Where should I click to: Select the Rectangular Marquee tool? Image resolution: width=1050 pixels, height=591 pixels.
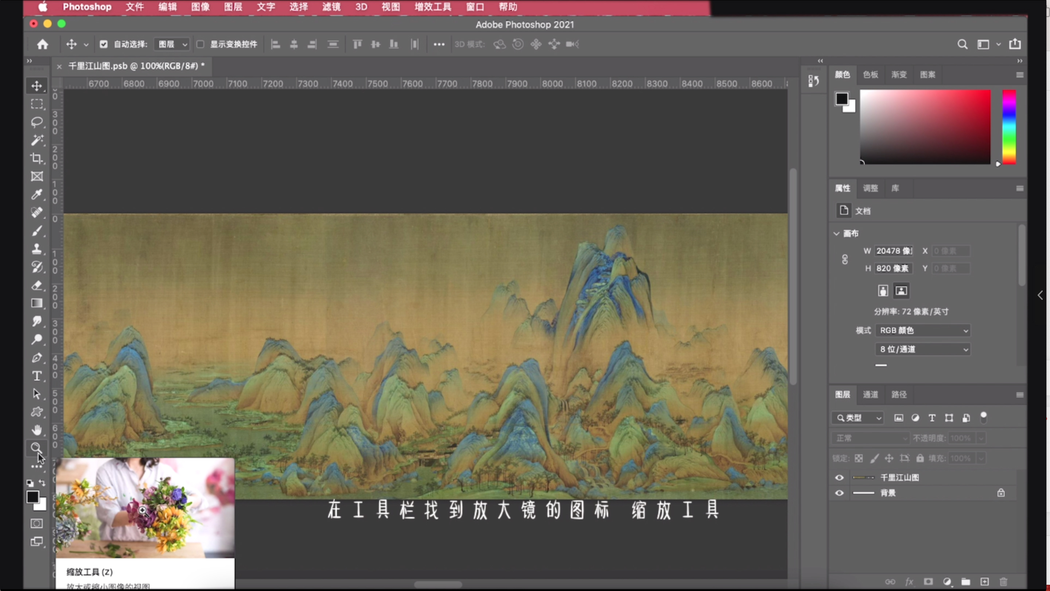(x=37, y=104)
